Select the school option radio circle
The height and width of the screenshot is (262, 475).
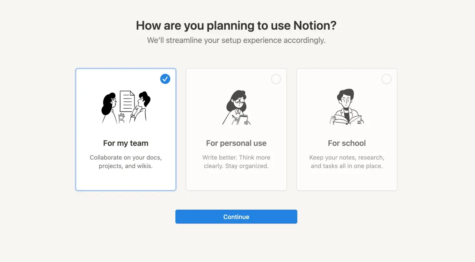pyautogui.click(x=386, y=79)
